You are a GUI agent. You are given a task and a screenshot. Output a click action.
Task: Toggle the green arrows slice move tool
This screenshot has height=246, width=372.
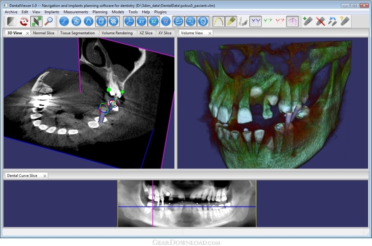point(36,21)
